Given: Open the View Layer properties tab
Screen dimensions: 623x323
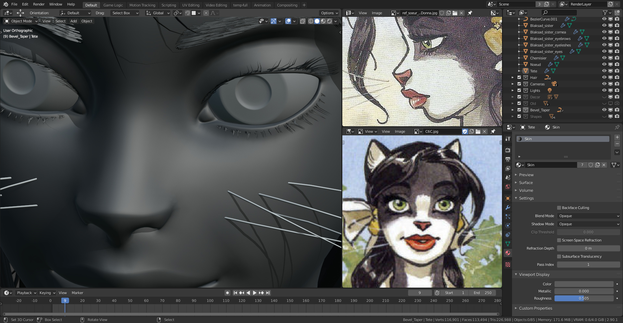Looking at the screenshot, I should [x=508, y=168].
